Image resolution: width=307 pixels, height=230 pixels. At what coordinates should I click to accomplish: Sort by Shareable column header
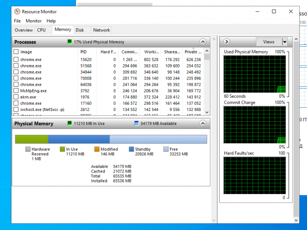pos(172,52)
